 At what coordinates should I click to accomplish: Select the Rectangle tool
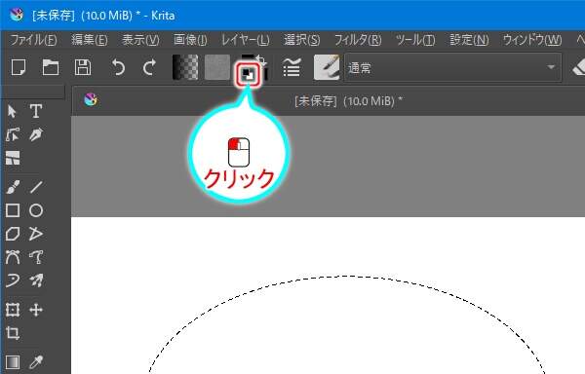[13, 210]
